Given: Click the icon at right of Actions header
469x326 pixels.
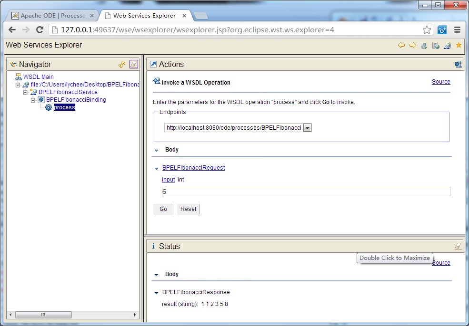Looking at the screenshot, I should pos(458,64).
